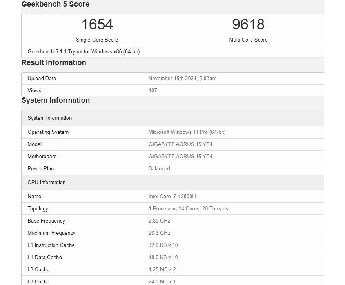This screenshot has width=345, height=285.
Task: Click the "L1 Instruction Cache" label
Action: [x=51, y=245]
